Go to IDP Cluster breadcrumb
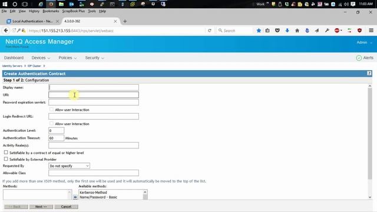377x212 pixels. click(34, 66)
